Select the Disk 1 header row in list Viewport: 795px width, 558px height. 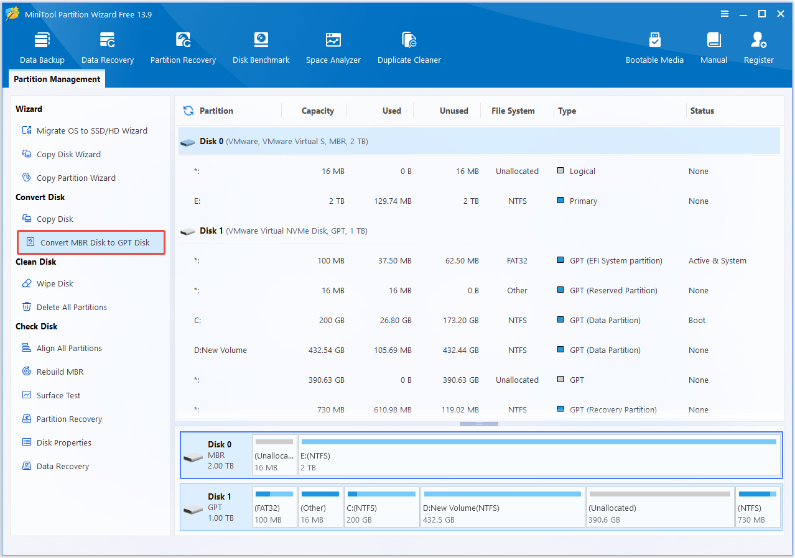tap(479, 231)
